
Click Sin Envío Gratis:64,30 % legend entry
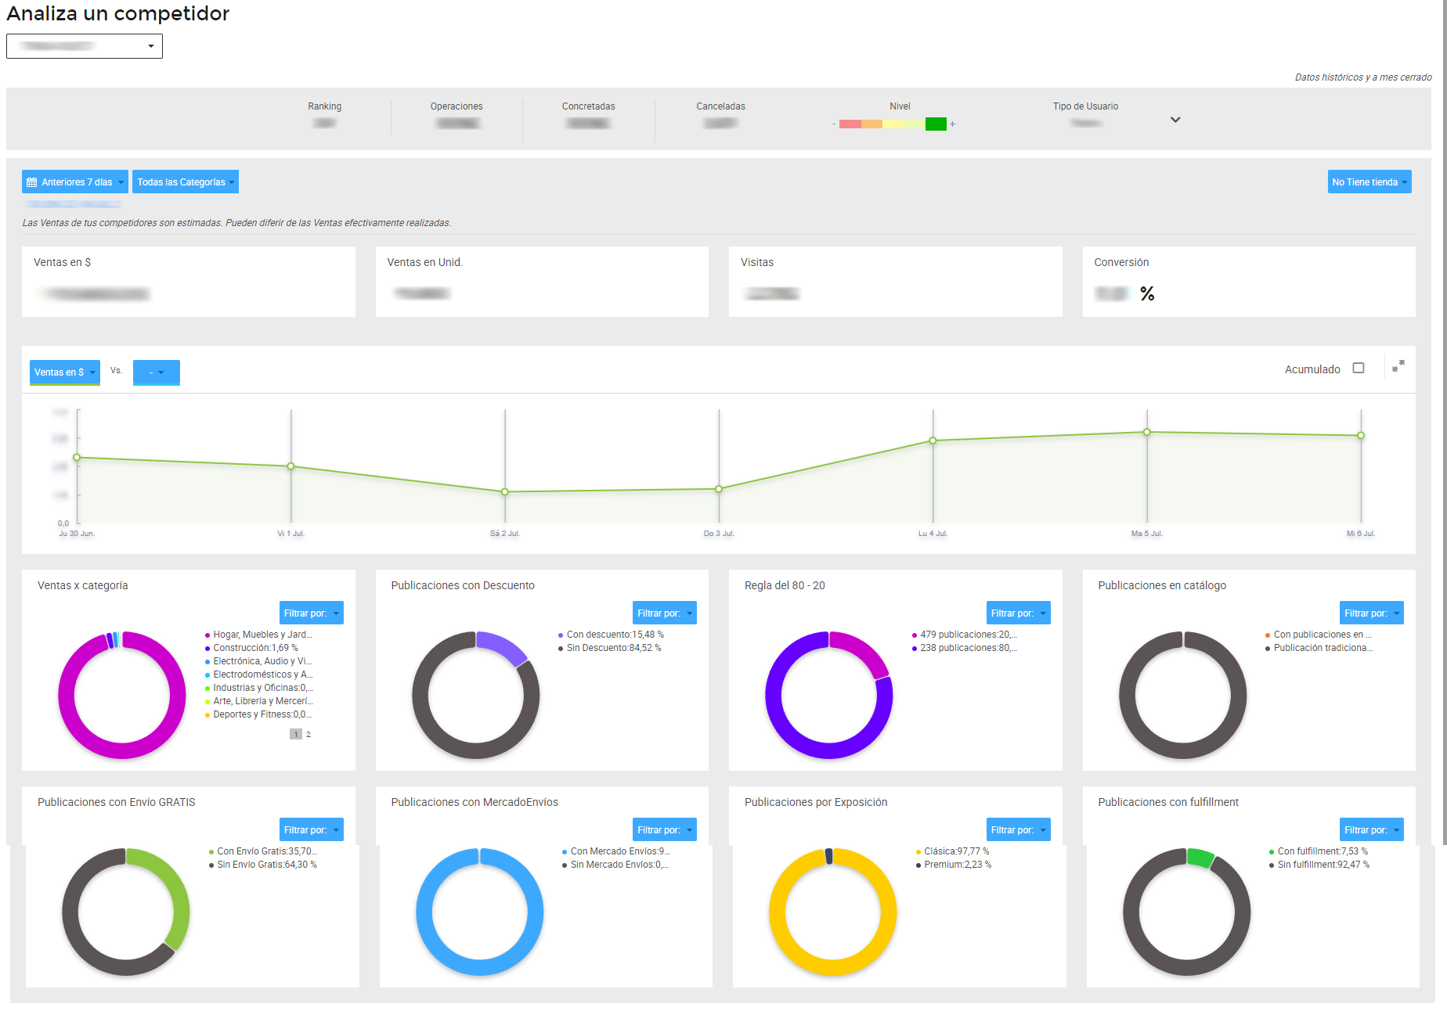tap(263, 865)
